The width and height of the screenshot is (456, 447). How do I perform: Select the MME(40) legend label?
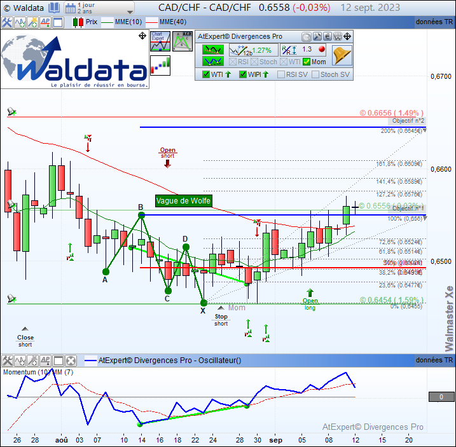click(x=173, y=22)
